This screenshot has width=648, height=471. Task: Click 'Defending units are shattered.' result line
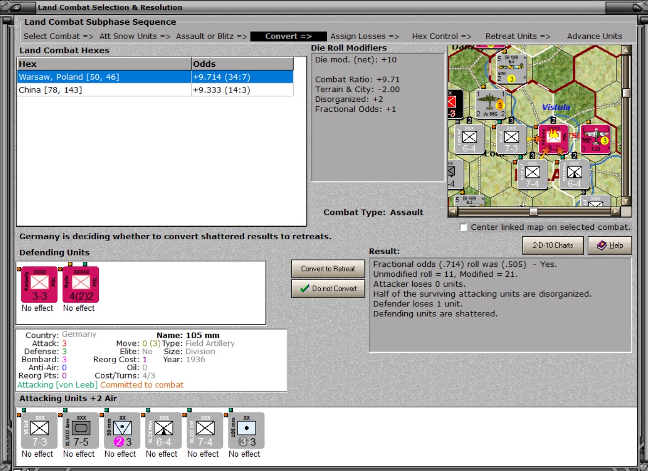[435, 314]
